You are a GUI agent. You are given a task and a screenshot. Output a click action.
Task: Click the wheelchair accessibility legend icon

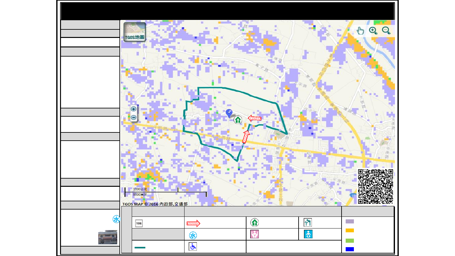click(x=193, y=247)
